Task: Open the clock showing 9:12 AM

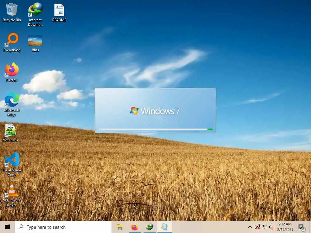Action: tap(285, 227)
